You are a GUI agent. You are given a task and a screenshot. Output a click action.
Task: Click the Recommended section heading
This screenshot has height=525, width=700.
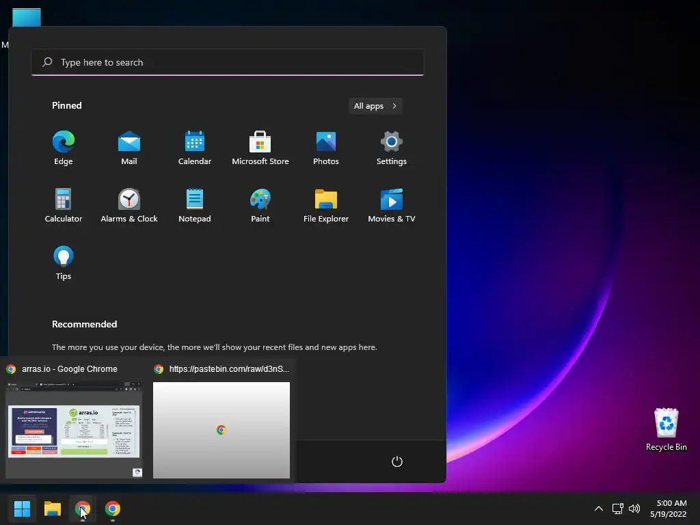(x=84, y=324)
